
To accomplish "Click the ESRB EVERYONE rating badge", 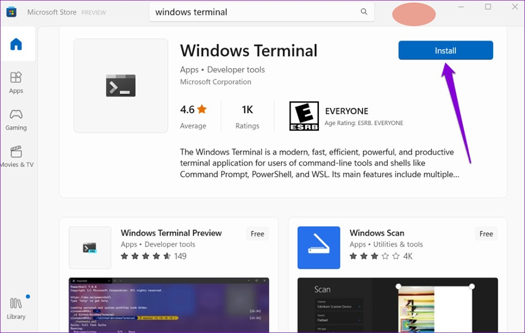I will tap(304, 115).
